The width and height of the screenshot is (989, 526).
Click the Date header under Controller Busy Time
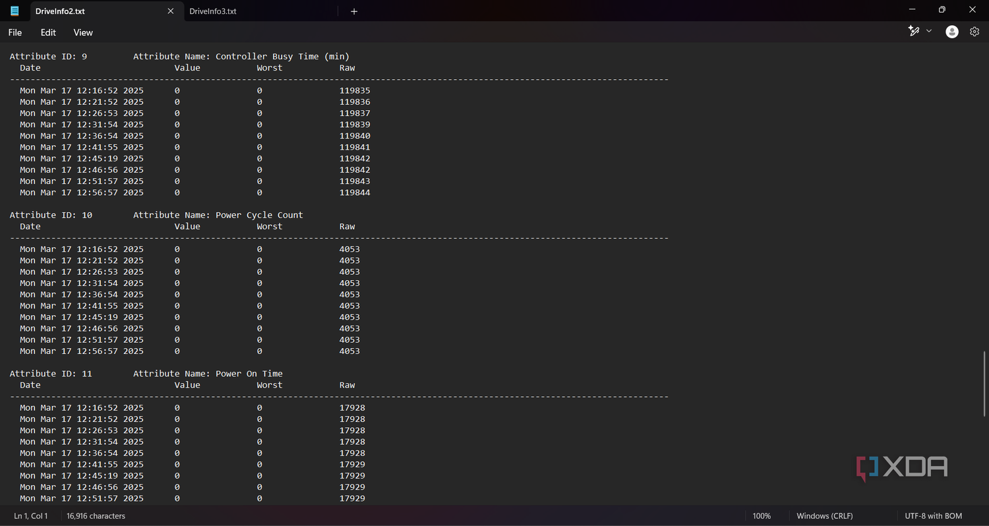click(30, 68)
